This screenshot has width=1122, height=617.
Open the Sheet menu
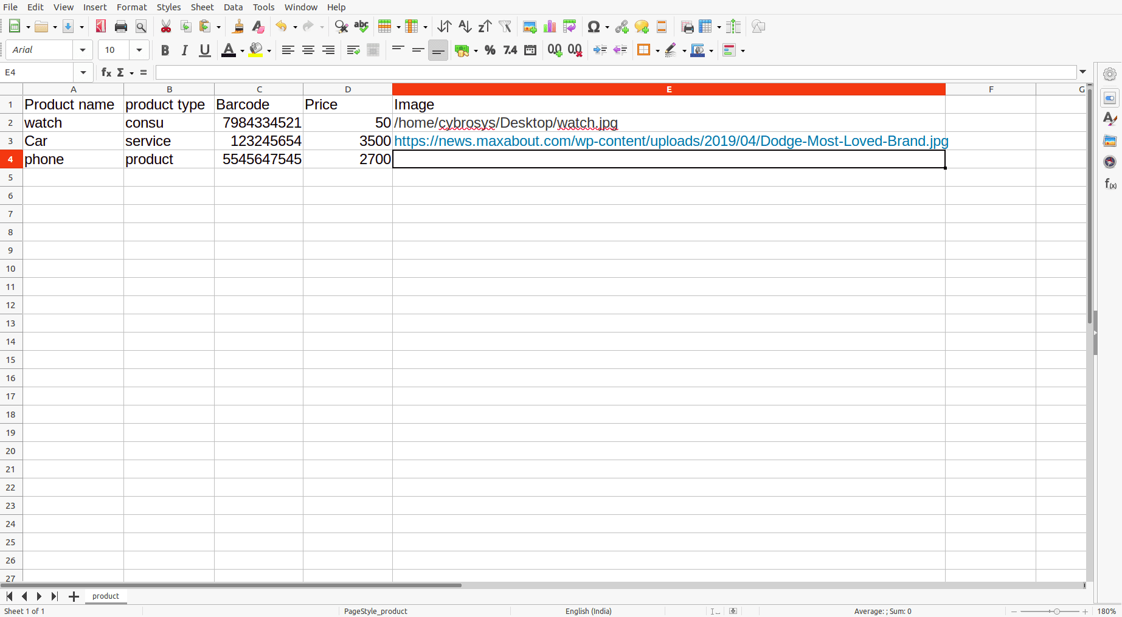(203, 7)
